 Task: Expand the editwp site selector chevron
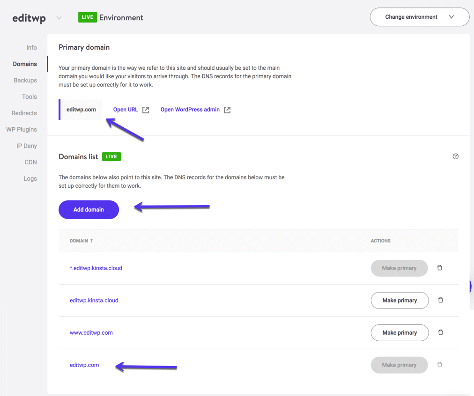(x=59, y=18)
